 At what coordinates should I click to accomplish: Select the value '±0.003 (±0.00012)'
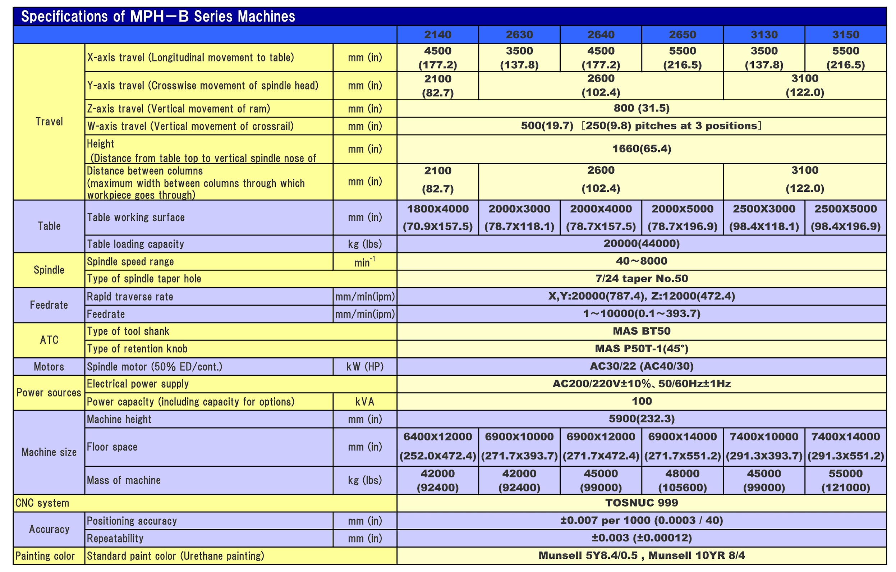642,538
